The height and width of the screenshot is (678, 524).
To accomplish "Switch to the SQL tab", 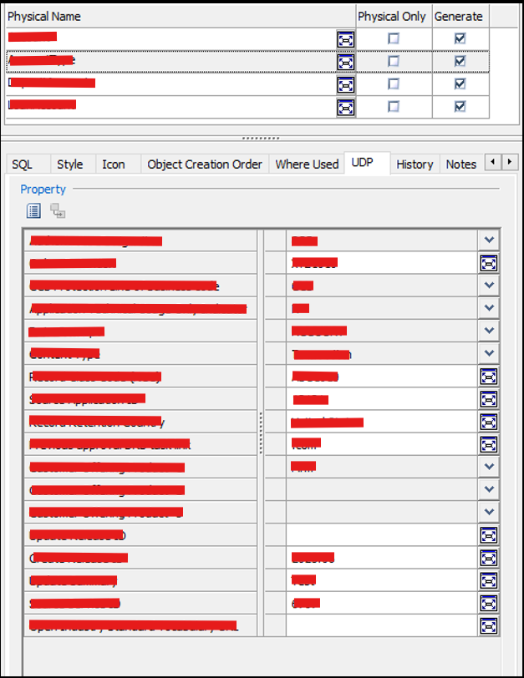I will point(28,164).
